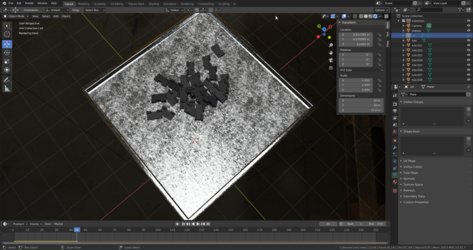This screenshot has height=250, width=473.
Task: Click the End frame 250 field
Action: [376, 224]
